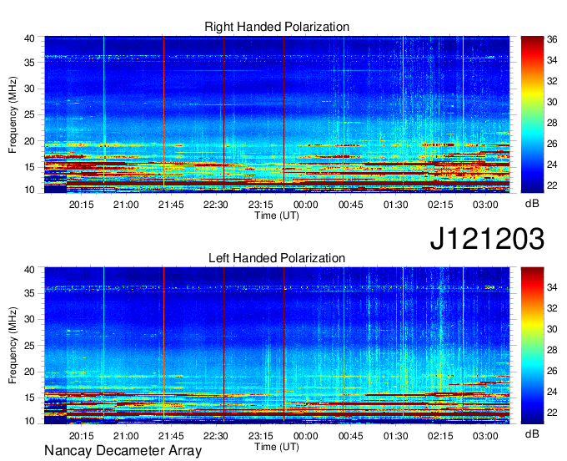Click the "40" frequency tick of Right Handed plot
Screen dimensions: 567x461
(29, 38)
